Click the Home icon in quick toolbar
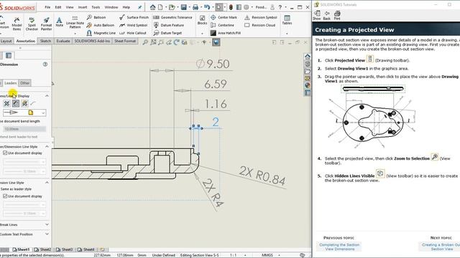Viewport: 460px width, 258px height. tap(152, 7)
